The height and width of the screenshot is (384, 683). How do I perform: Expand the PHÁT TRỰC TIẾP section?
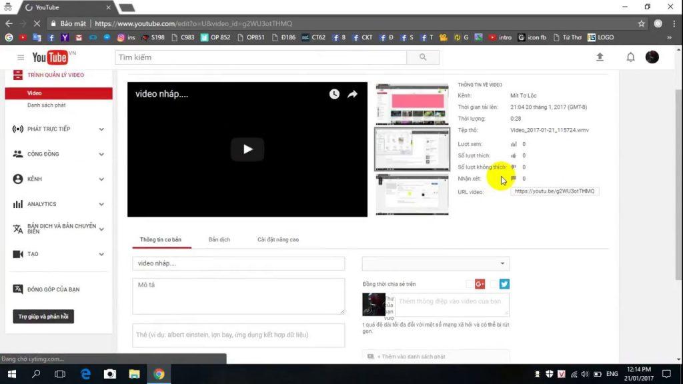coord(101,129)
